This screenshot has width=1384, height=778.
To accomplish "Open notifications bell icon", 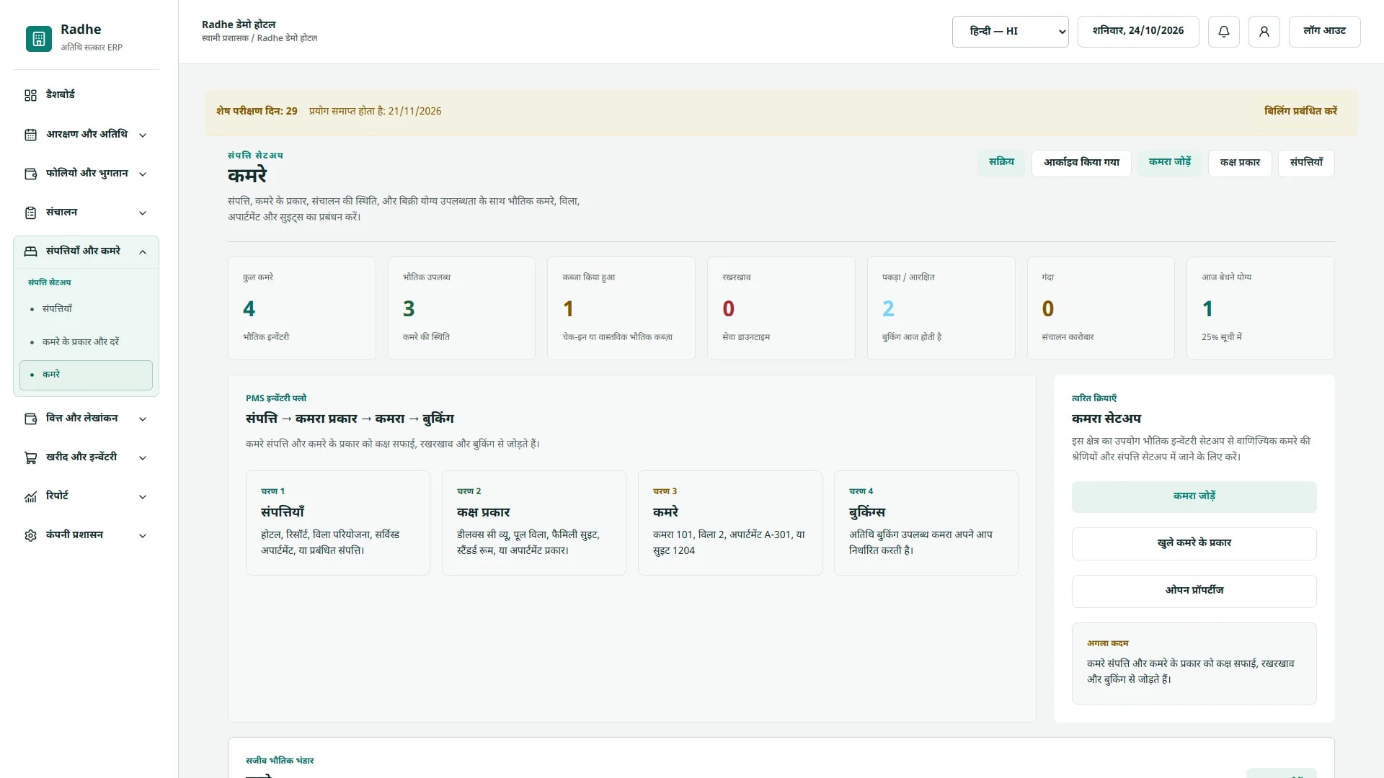I will 1223,32.
